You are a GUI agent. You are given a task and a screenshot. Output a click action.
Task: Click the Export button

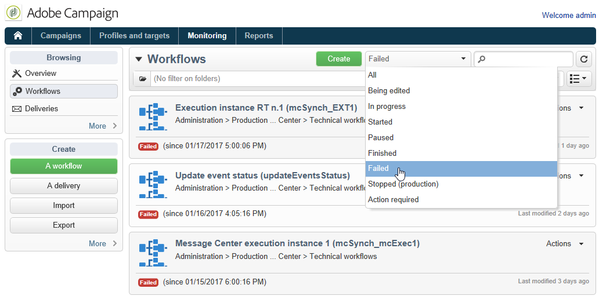click(64, 225)
